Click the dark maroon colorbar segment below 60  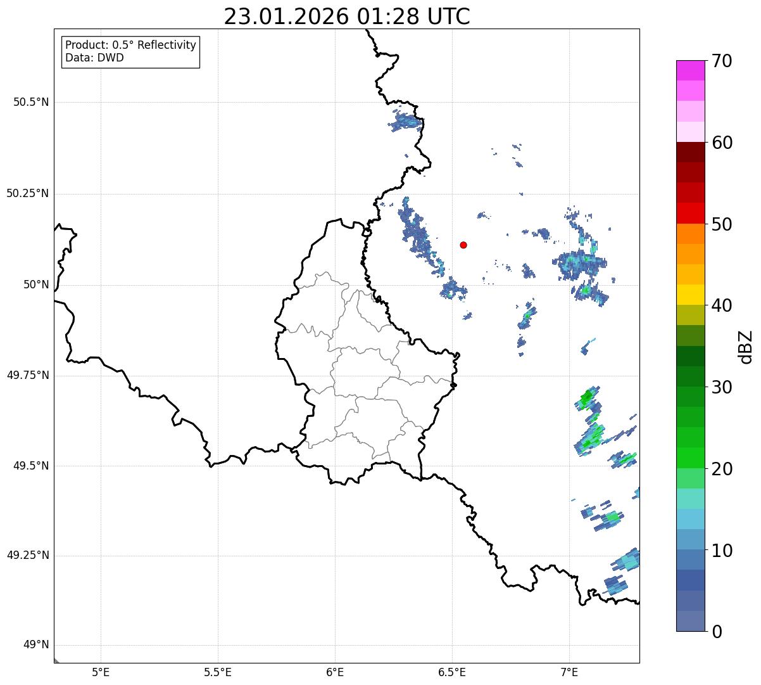(690, 152)
